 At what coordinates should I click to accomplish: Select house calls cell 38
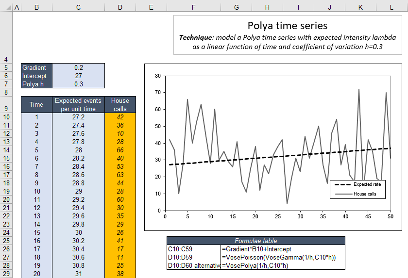[x=120, y=274]
